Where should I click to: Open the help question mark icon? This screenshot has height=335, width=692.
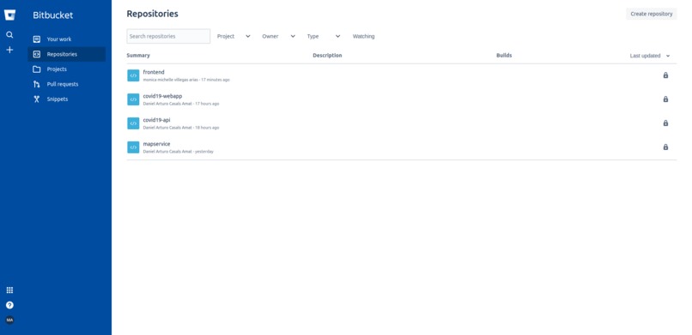click(9, 305)
